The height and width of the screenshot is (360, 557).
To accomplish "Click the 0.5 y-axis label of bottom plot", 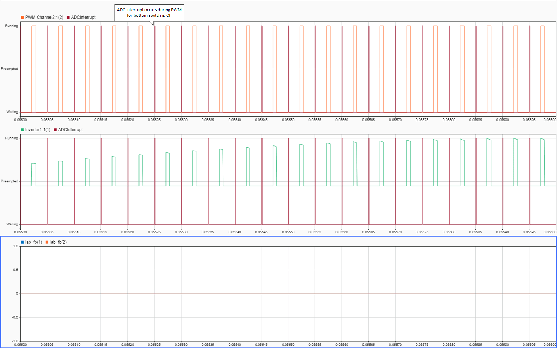I will click(x=15, y=270).
